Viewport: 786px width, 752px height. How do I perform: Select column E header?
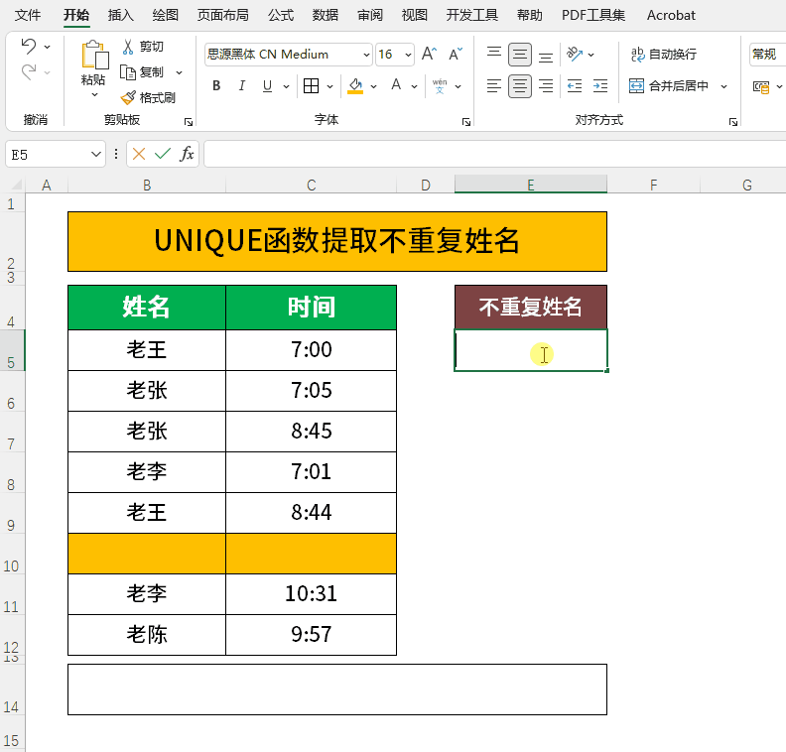pyautogui.click(x=531, y=185)
